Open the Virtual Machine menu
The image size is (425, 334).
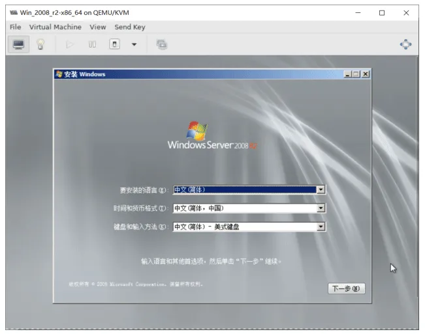click(x=55, y=27)
